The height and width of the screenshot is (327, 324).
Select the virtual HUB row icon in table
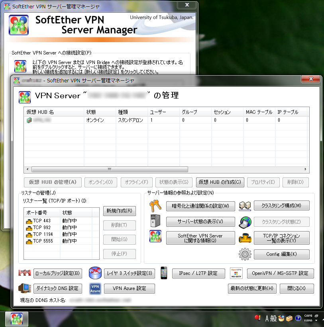click(x=29, y=120)
